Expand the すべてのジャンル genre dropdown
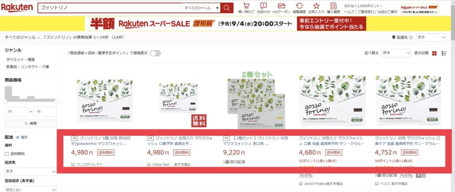Viewport: 455px width, 192px height. tap(201, 8)
